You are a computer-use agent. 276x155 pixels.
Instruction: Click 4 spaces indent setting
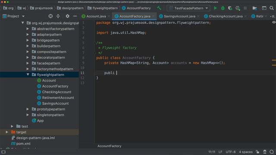point(246,152)
